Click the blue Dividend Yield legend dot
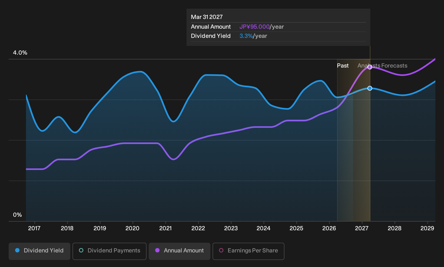444x267 pixels. [17, 250]
